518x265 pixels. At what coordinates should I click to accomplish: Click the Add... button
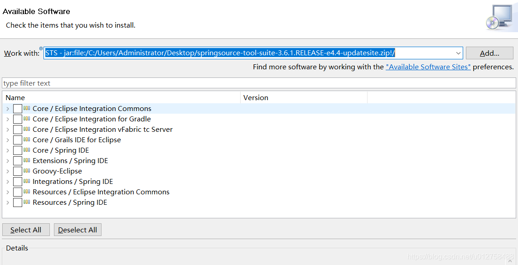[489, 53]
